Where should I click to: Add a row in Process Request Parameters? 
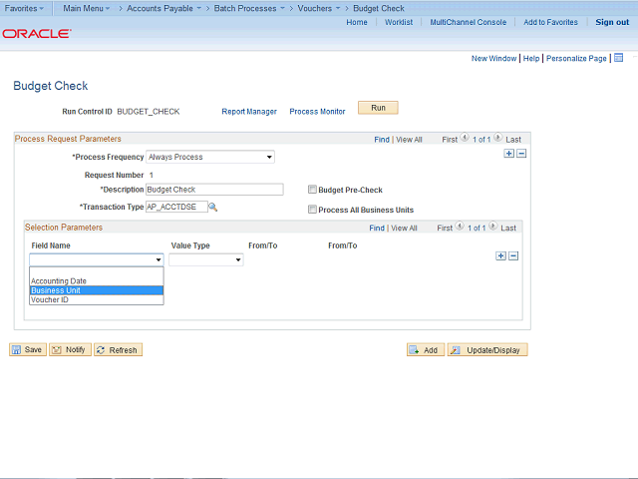click(x=509, y=153)
